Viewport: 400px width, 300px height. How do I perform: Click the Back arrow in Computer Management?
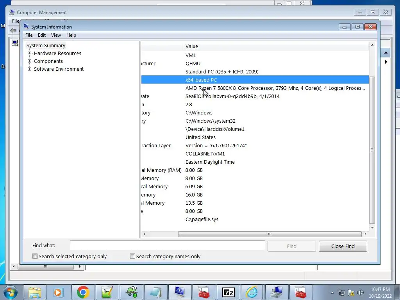(13, 31)
